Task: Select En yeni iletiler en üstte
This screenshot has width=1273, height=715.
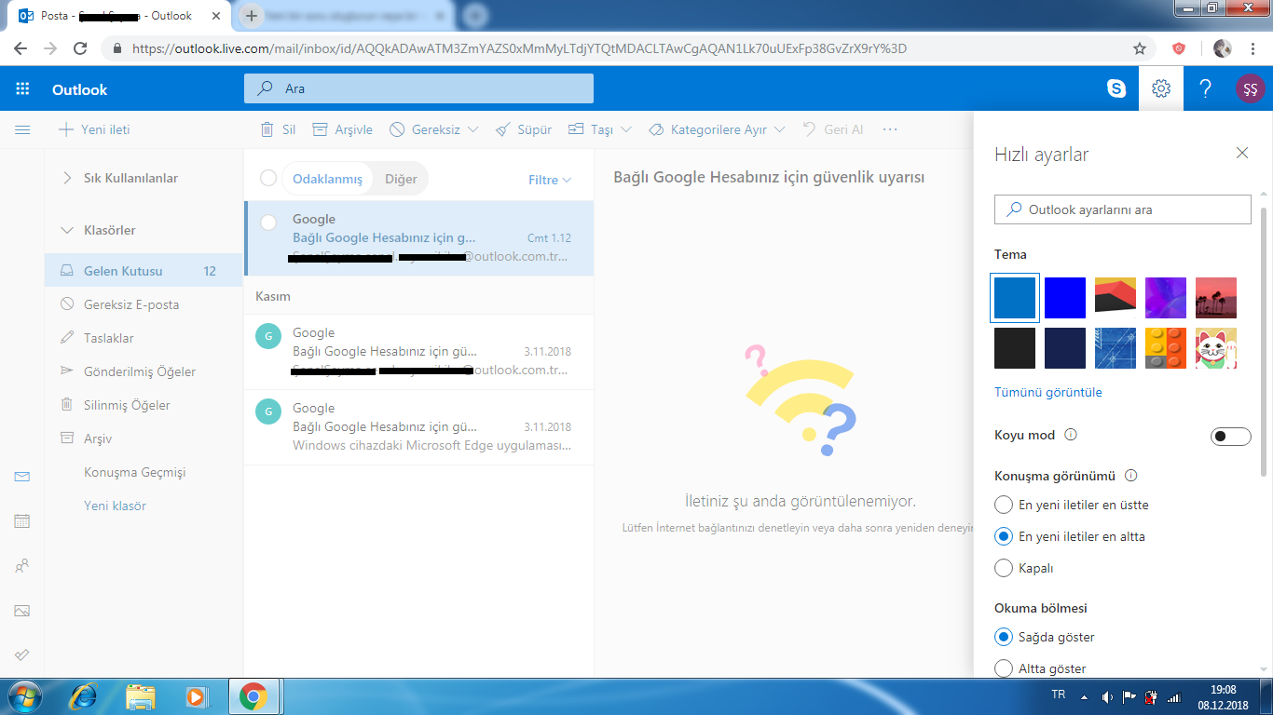Action: tap(1072, 505)
